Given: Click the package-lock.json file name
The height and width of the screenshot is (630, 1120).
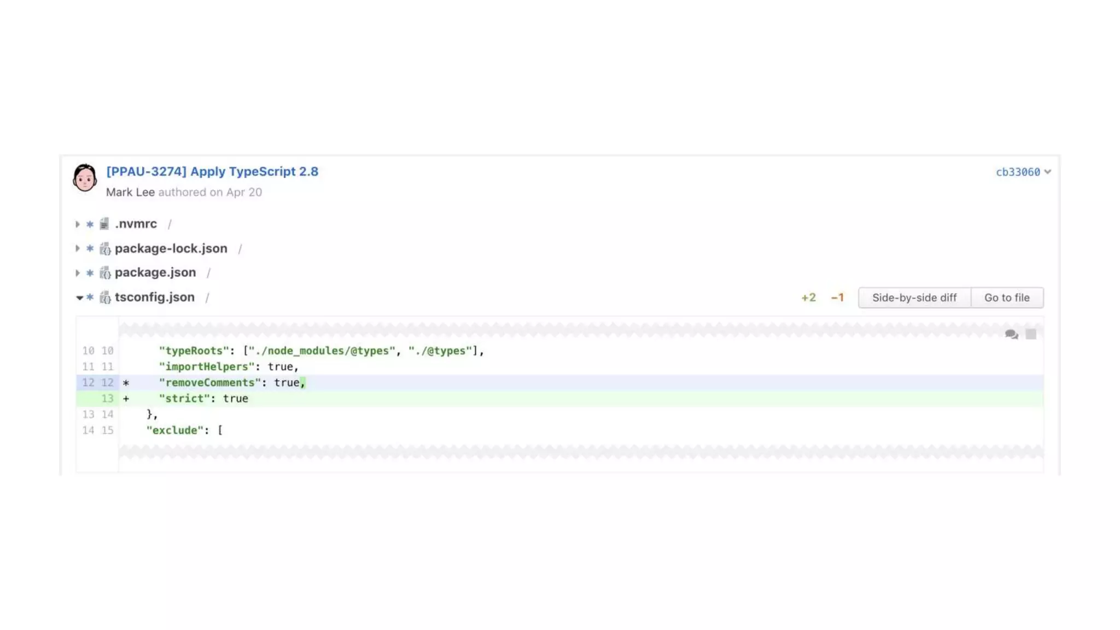Looking at the screenshot, I should [x=171, y=248].
